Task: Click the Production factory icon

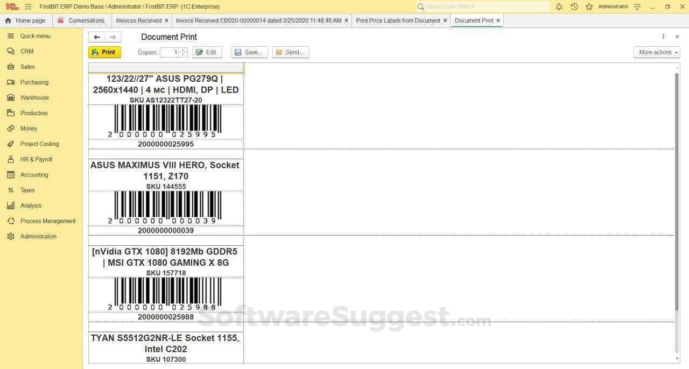Action: pyautogui.click(x=11, y=113)
